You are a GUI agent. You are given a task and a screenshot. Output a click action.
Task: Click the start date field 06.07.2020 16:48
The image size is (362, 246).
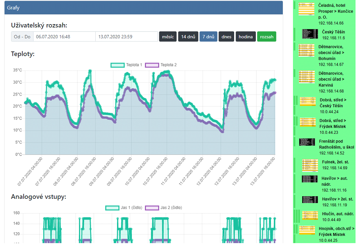64,37
